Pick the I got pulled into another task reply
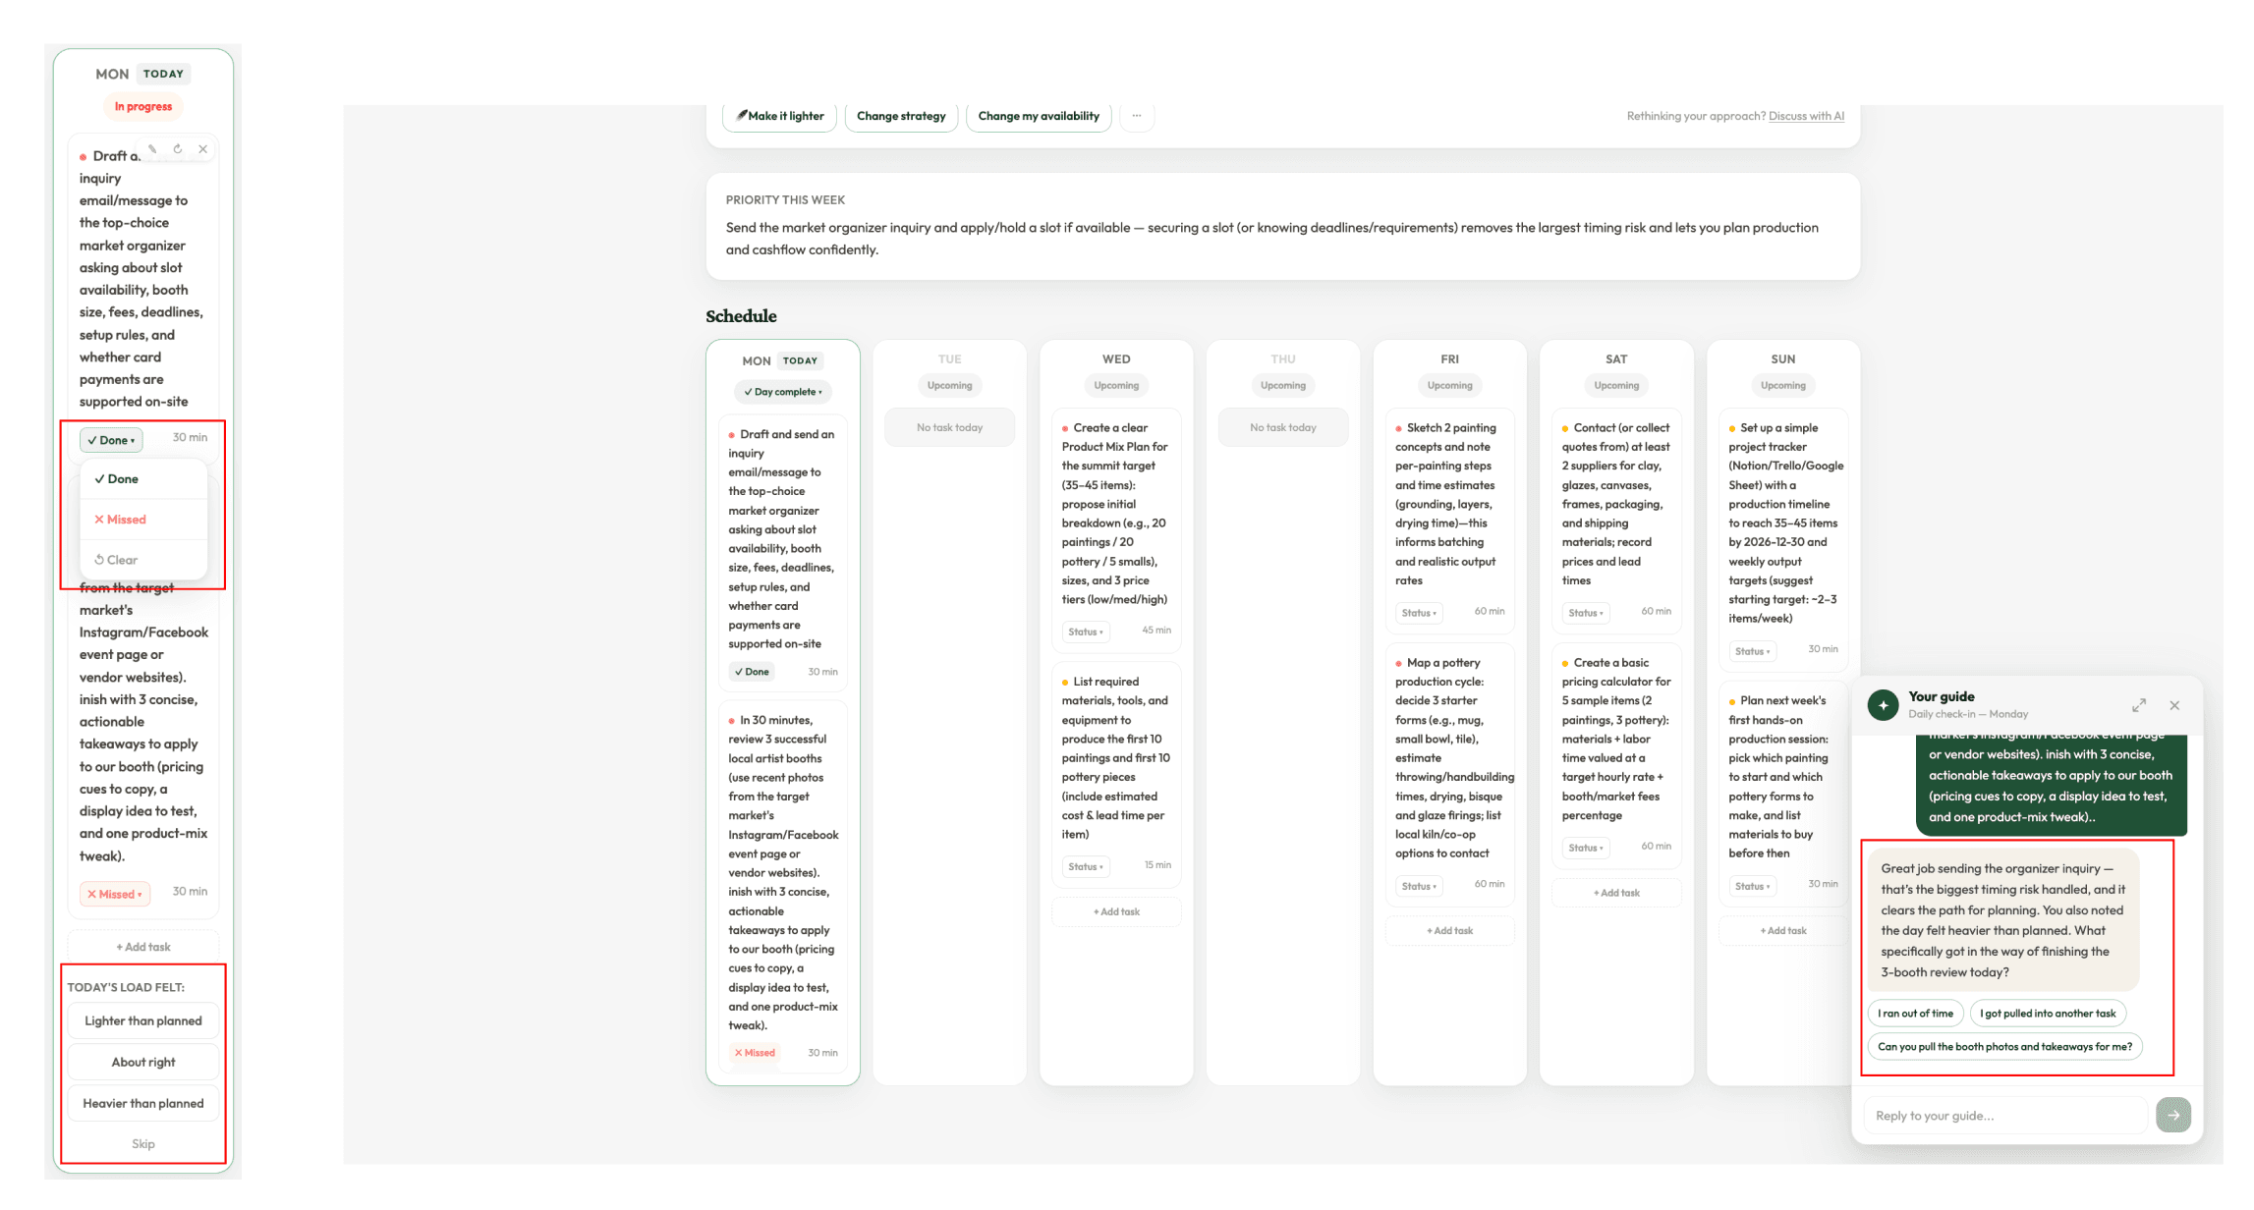 tap(2048, 1014)
